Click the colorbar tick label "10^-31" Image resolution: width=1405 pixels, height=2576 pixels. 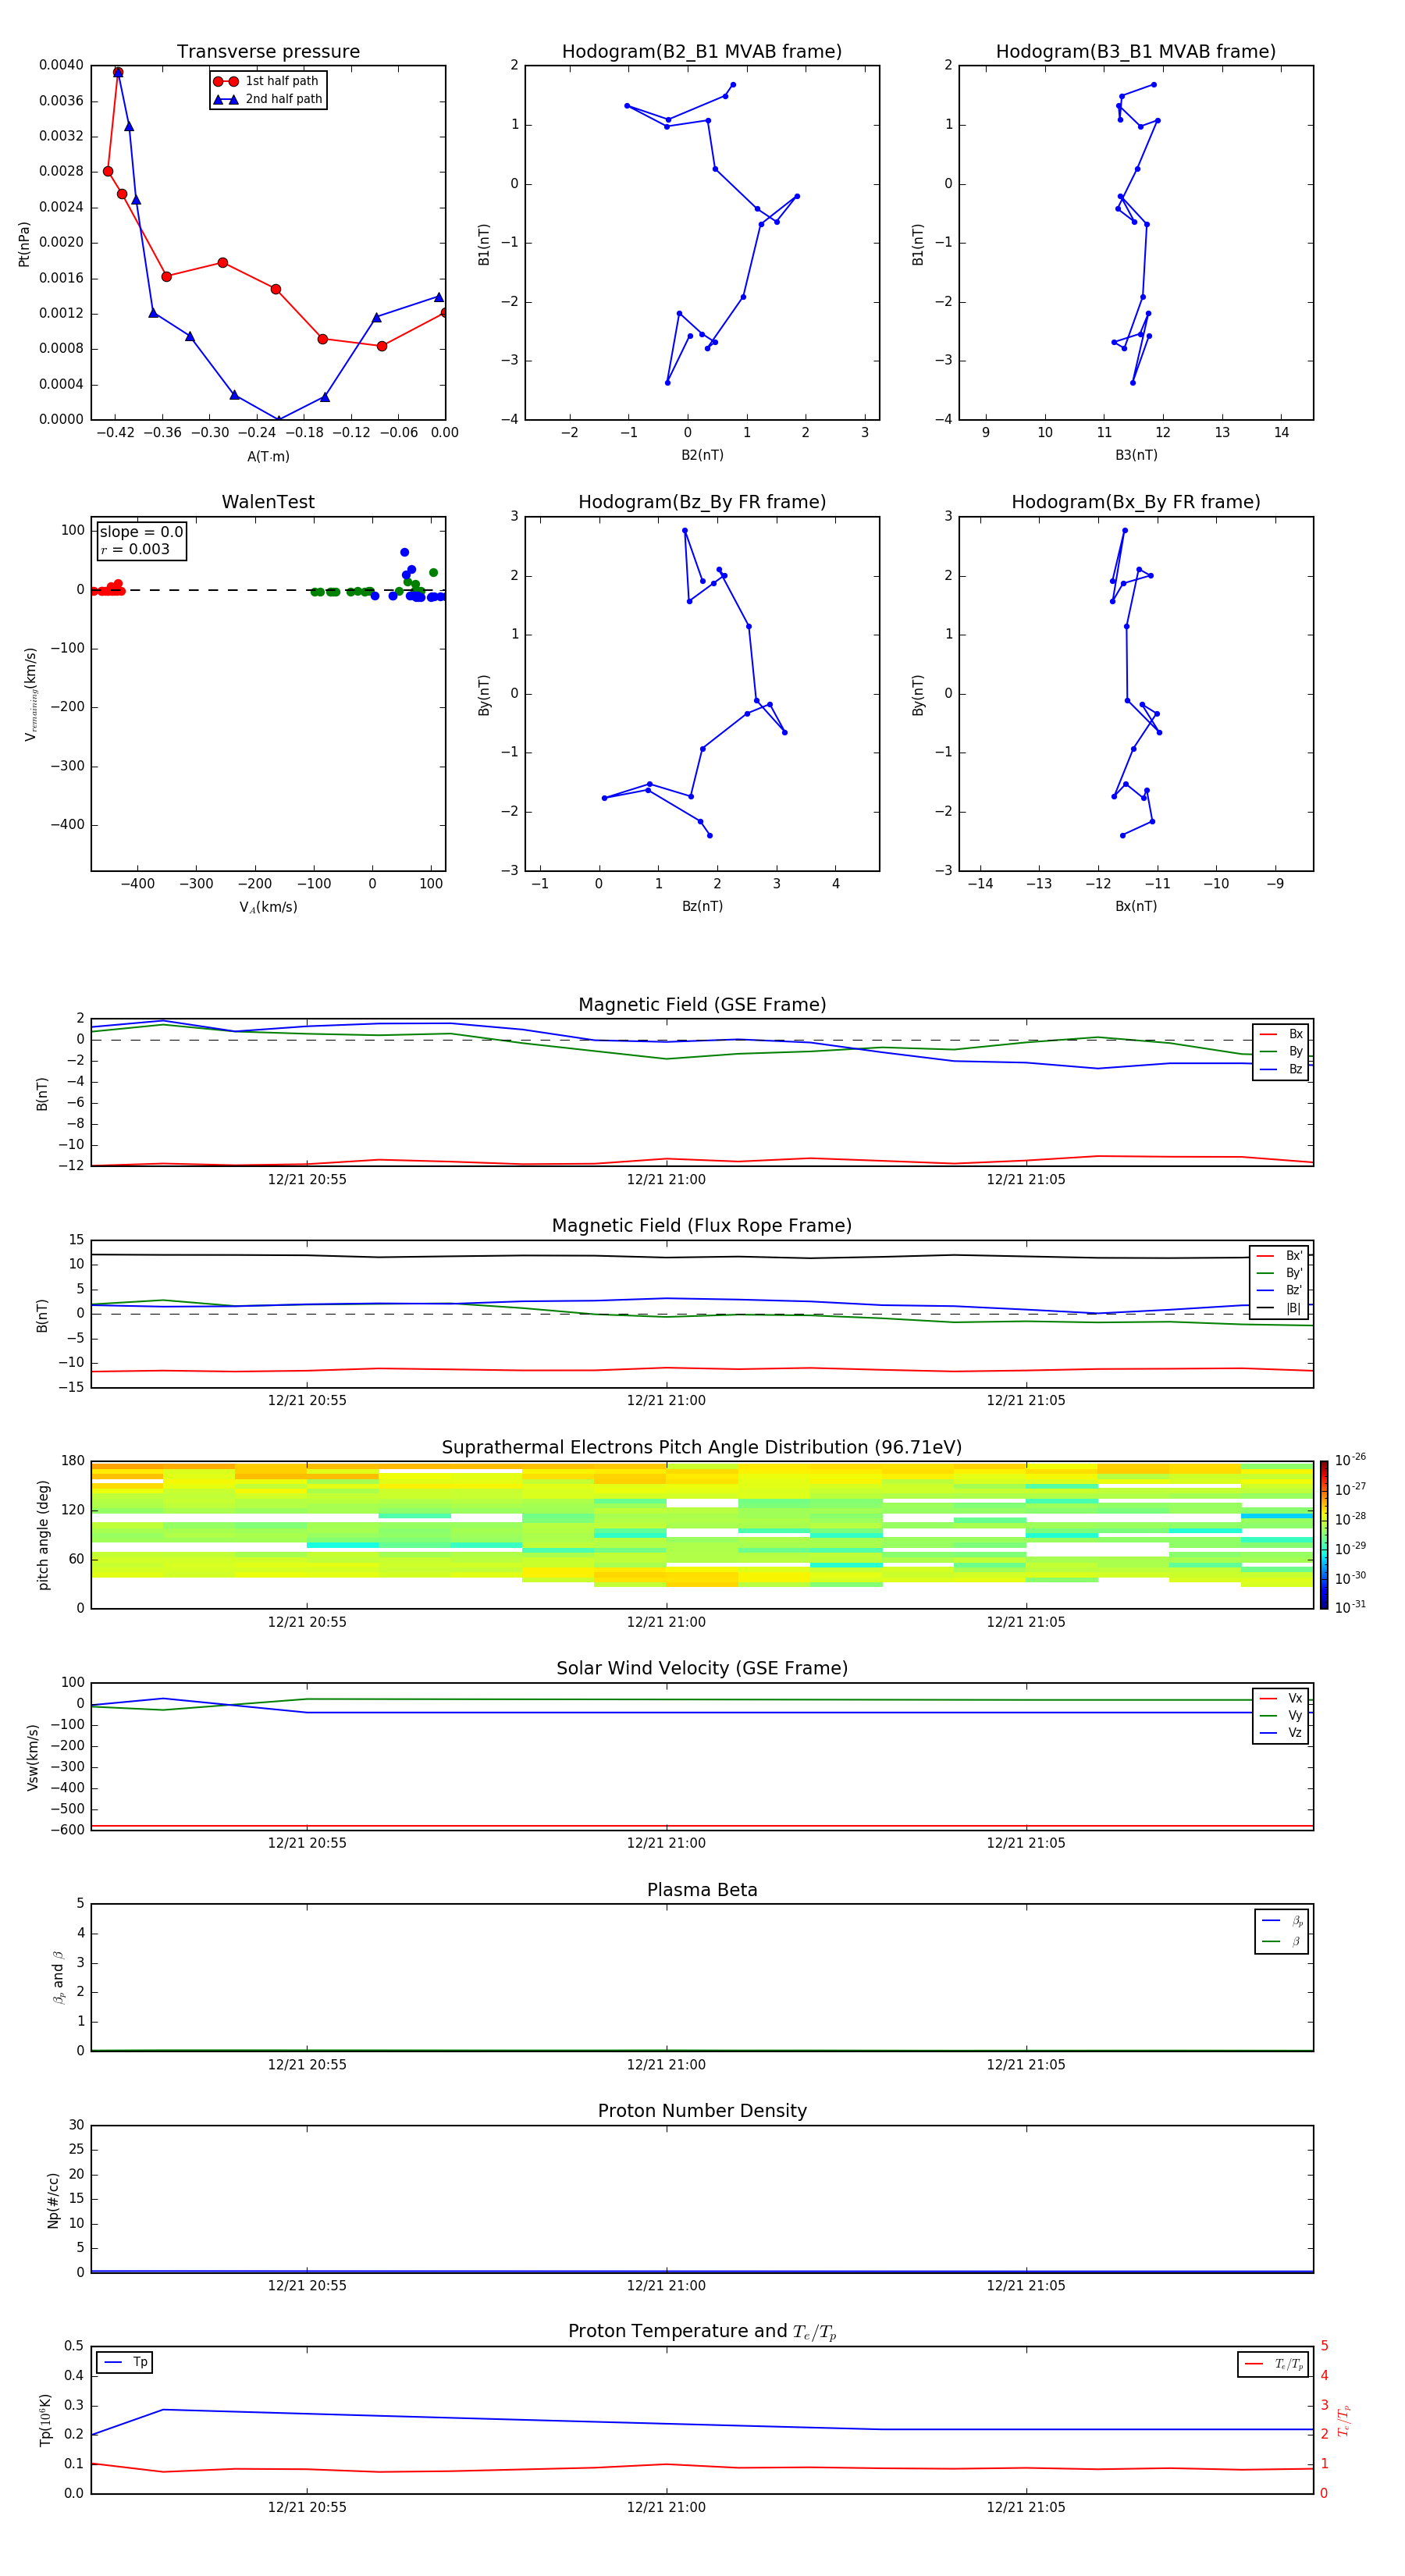[x=1350, y=1607]
